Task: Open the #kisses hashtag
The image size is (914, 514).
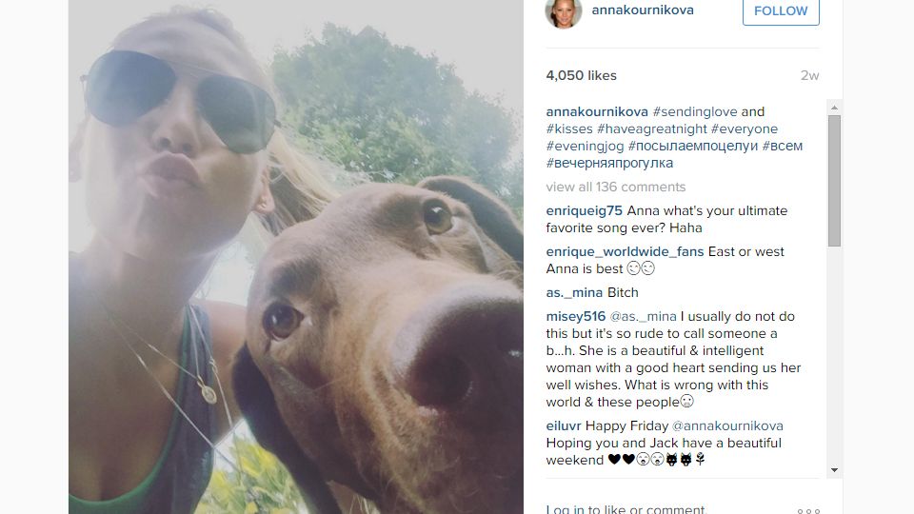Action: tap(569, 128)
